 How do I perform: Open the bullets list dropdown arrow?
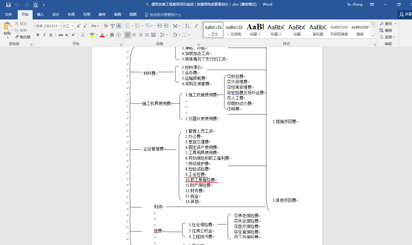[132, 26]
